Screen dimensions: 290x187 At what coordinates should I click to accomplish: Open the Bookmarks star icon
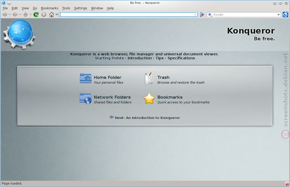click(149, 99)
